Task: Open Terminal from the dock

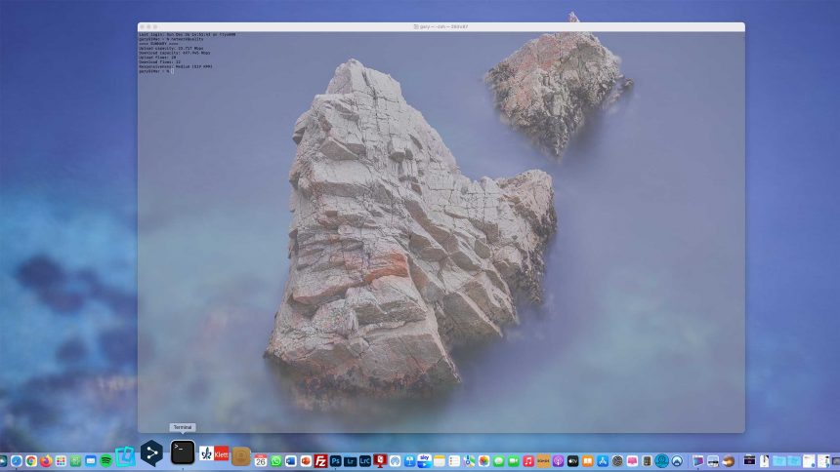Action: (182, 452)
